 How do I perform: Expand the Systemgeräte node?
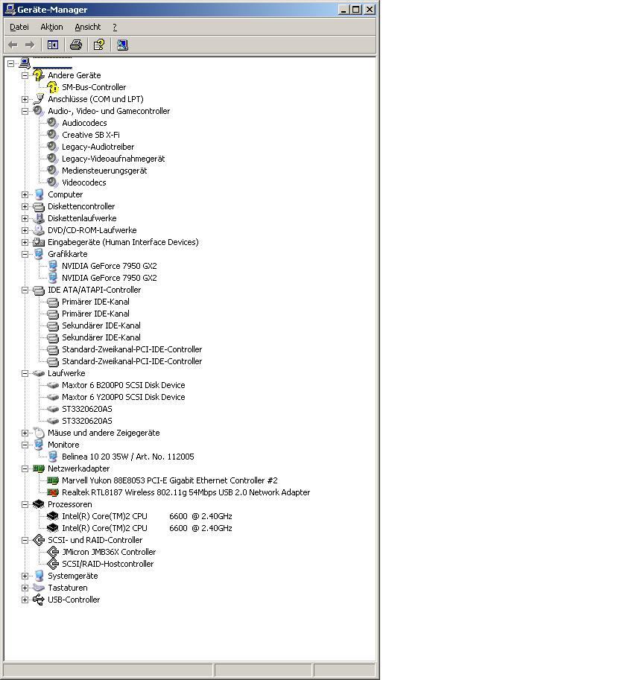tap(25, 576)
